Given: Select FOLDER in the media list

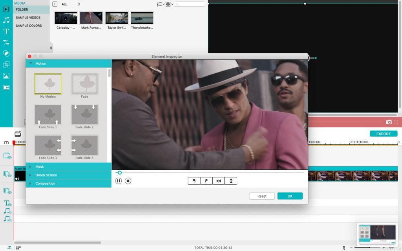Looking at the screenshot, I should click(x=31, y=9).
